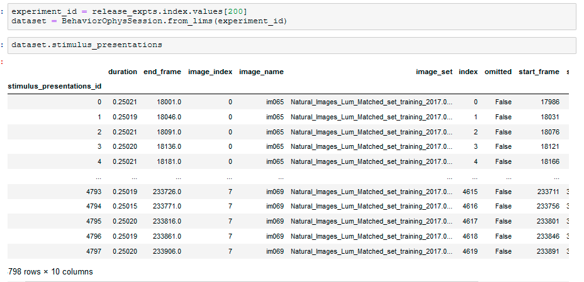Click omitted value False in row 4795
This screenshot has height=282, width=584.
[503, 221]
